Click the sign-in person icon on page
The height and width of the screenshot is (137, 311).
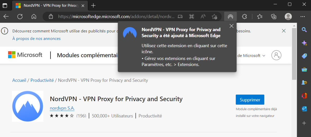(276, 55)
